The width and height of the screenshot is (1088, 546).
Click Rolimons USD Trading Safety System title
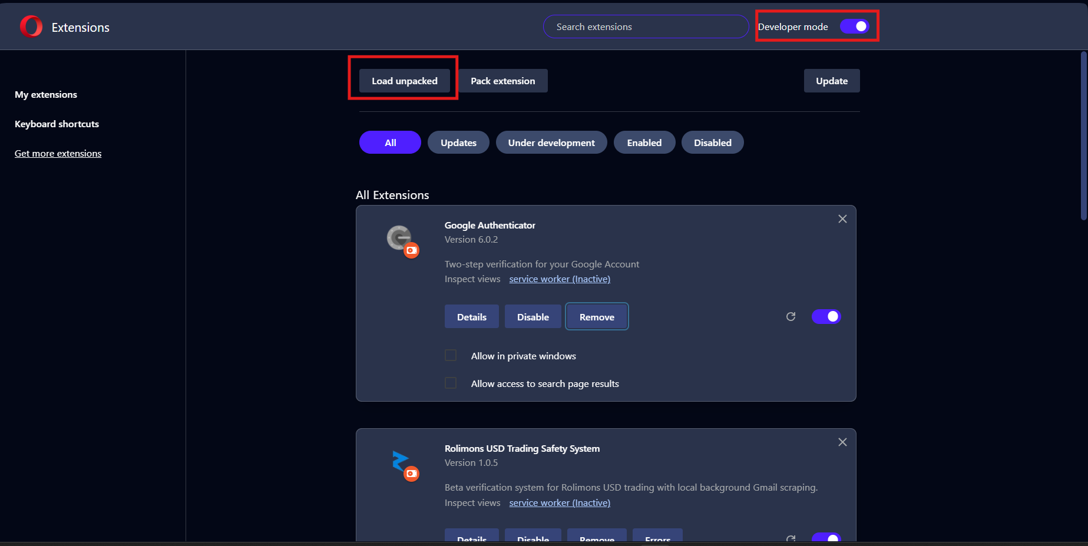click(x=522, y=448)
